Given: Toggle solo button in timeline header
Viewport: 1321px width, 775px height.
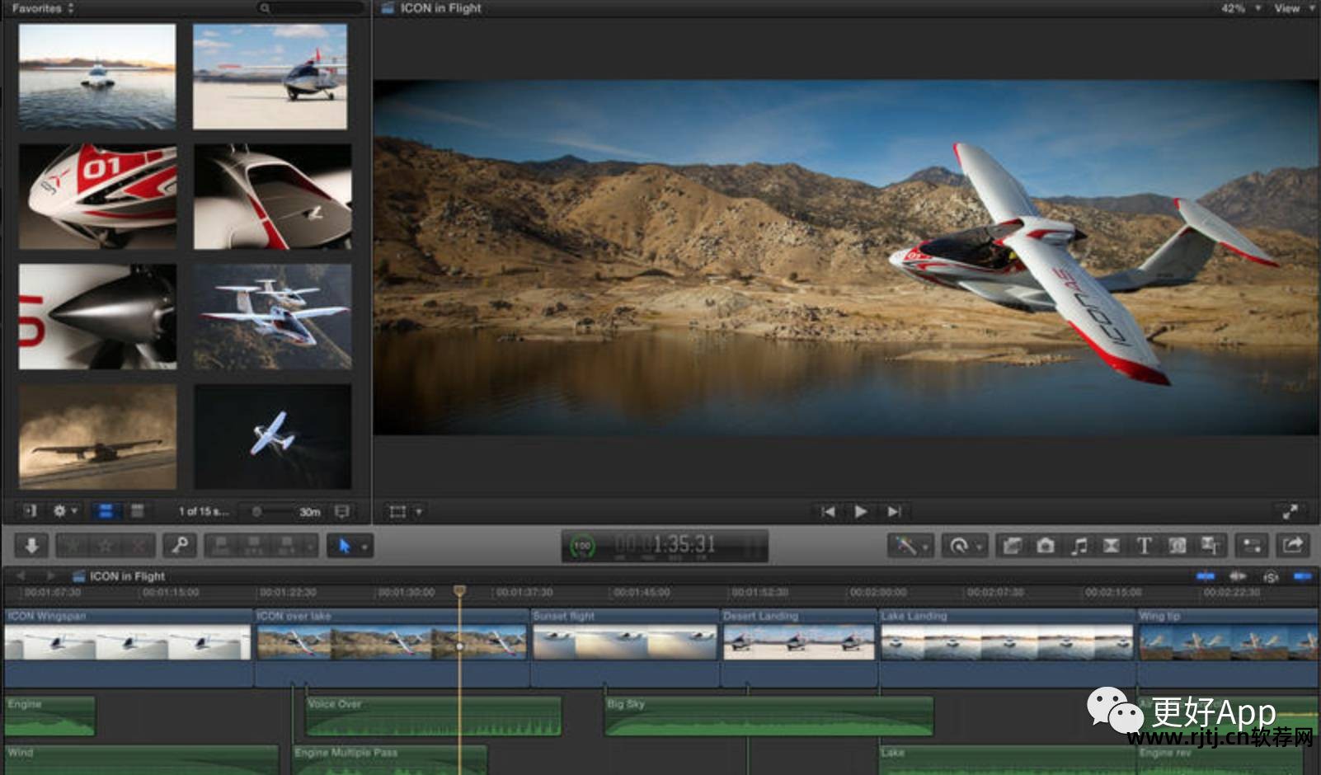Looking at the screenshot, I should pos(1271,576).
